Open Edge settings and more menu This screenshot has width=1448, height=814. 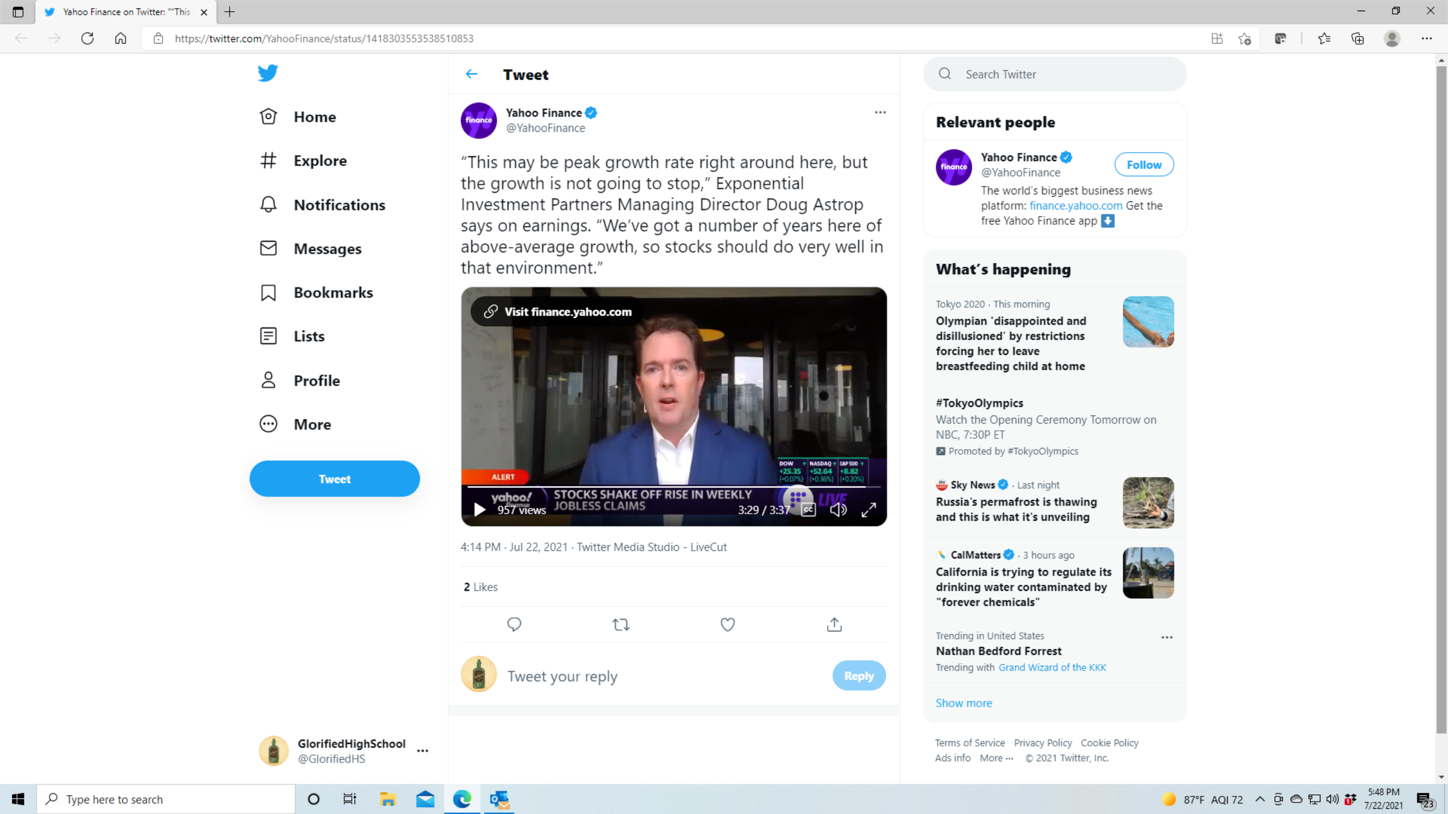click(1427, 39)
